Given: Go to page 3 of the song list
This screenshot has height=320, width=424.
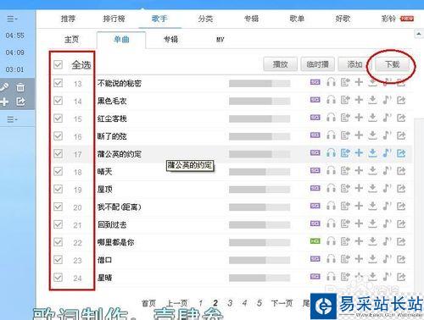Looking at the screenshot, I should pyautogui.click(x=230, y=303).
